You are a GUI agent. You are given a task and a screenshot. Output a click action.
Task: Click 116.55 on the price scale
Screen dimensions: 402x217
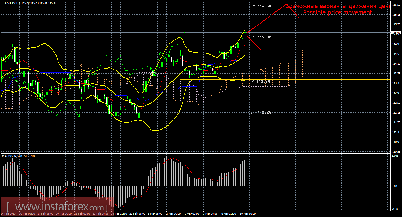pos(396,5)
